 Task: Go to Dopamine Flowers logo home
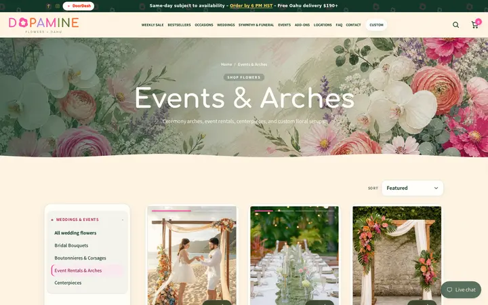pyautogui.click(x=43, y=25)
